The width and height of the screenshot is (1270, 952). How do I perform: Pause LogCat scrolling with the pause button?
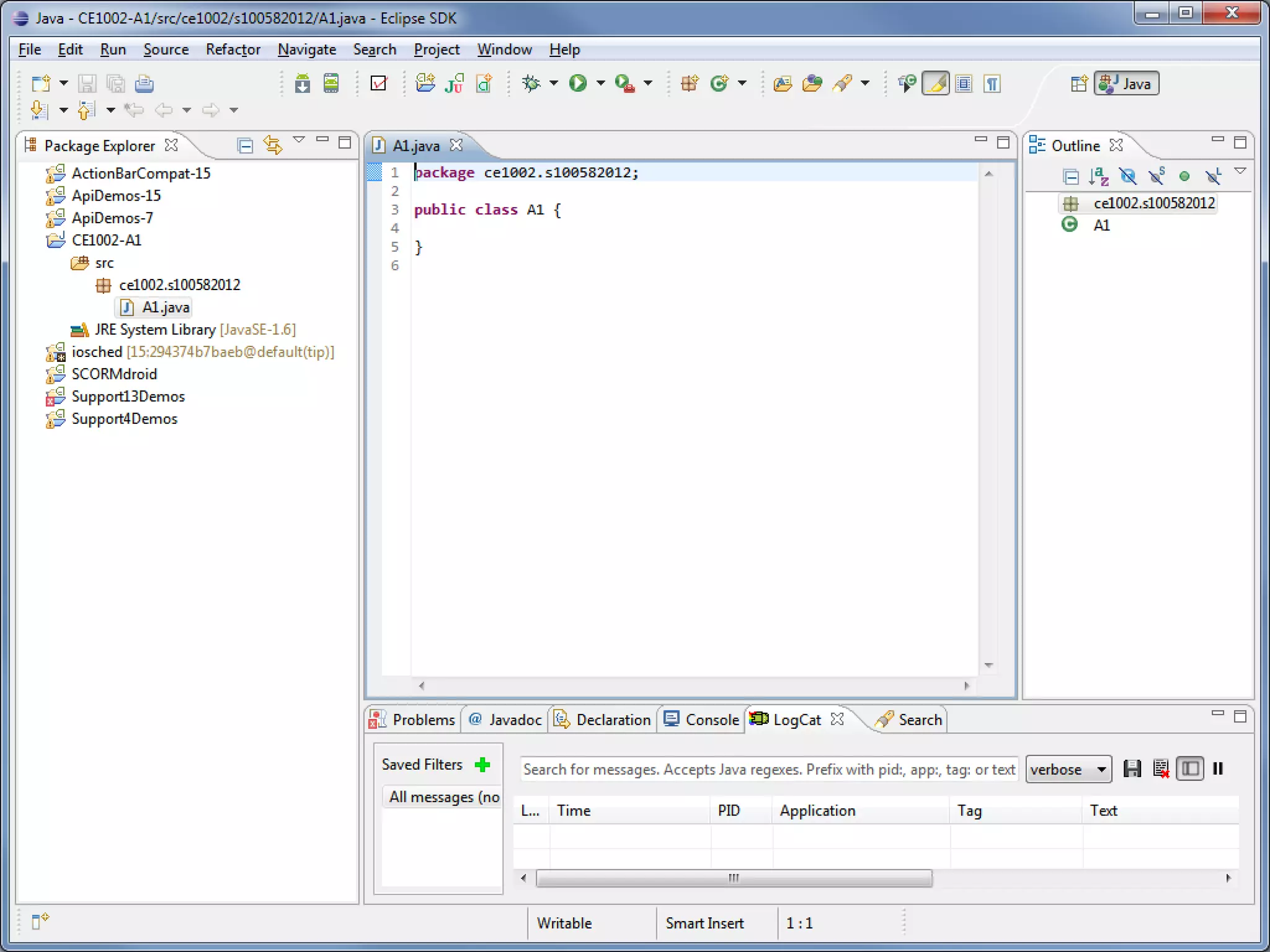(x=1218, y=769)
